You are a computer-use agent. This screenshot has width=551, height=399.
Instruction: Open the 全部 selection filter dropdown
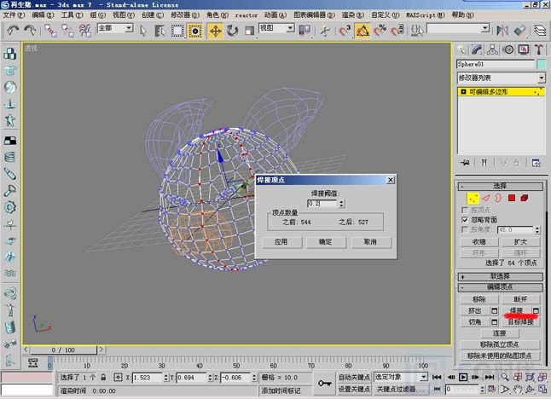tap(115, 28)
